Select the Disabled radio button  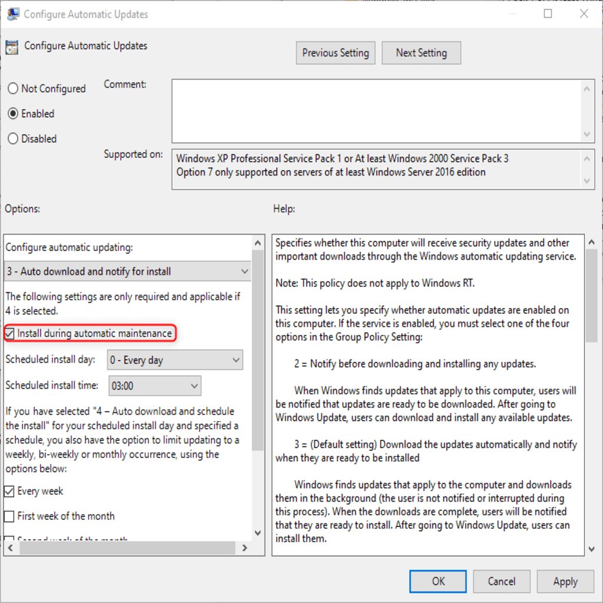13,138
